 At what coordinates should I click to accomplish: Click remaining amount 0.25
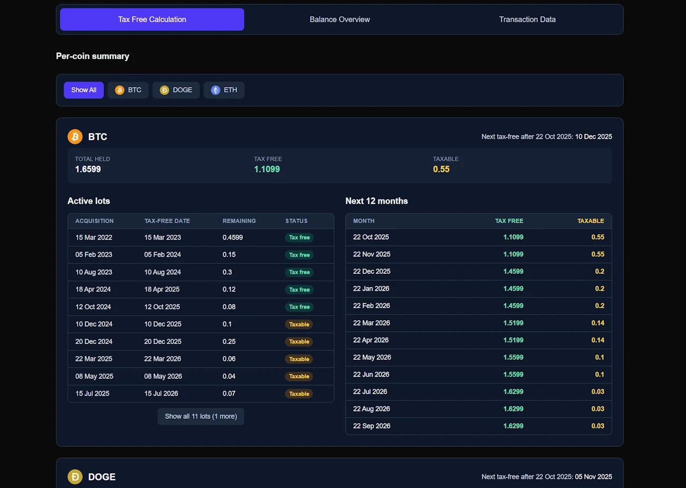click(x=229, y=341)
